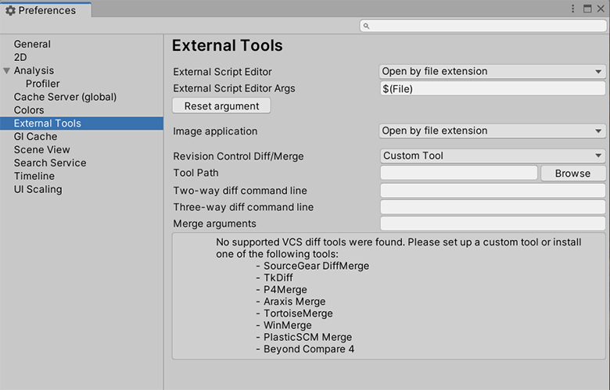Screen dimensions: 610x390
Task: Collapse the Analysis tree section
Action: click(7, 71)
